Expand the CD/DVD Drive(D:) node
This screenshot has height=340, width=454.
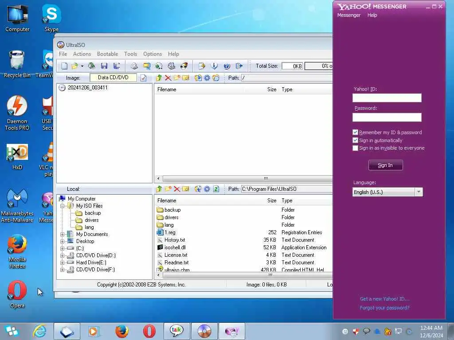coord(62,255)
